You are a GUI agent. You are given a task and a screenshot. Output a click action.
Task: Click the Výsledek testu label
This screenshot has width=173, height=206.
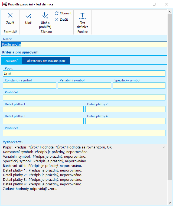pos(13,142)
